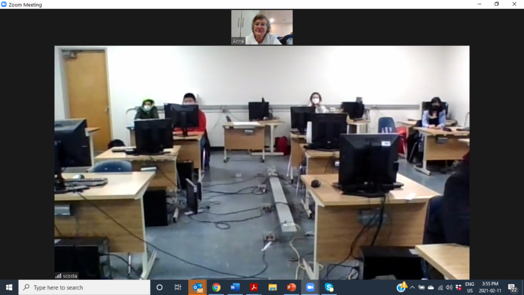Open the Windows Start menu
Image resolution: width=524 pixels, height=295 pixels.
coord(9,287)
